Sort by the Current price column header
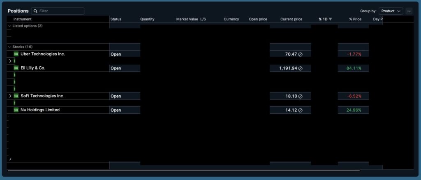This screenshot has height=180, width=421. (291, 19)
